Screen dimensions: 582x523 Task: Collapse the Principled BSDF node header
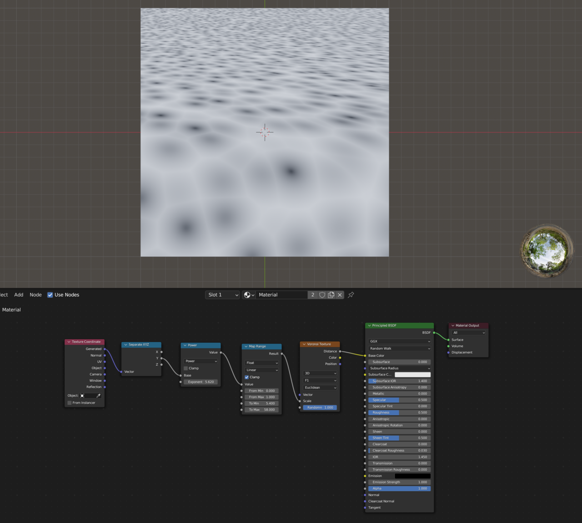tap(369, 325)
